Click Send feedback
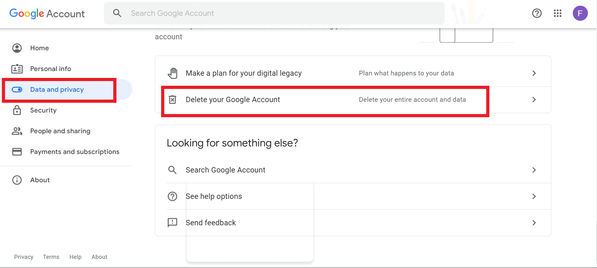 pos(211,223)
